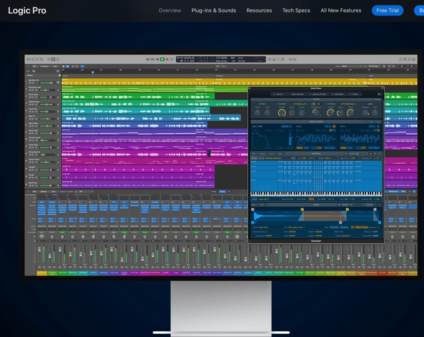Toggle Filter 2 power button

click(326, 104)
